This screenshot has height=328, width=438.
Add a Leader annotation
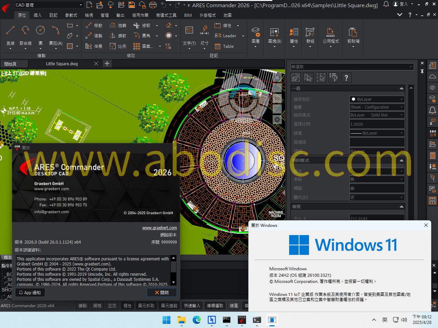[226, 36]
